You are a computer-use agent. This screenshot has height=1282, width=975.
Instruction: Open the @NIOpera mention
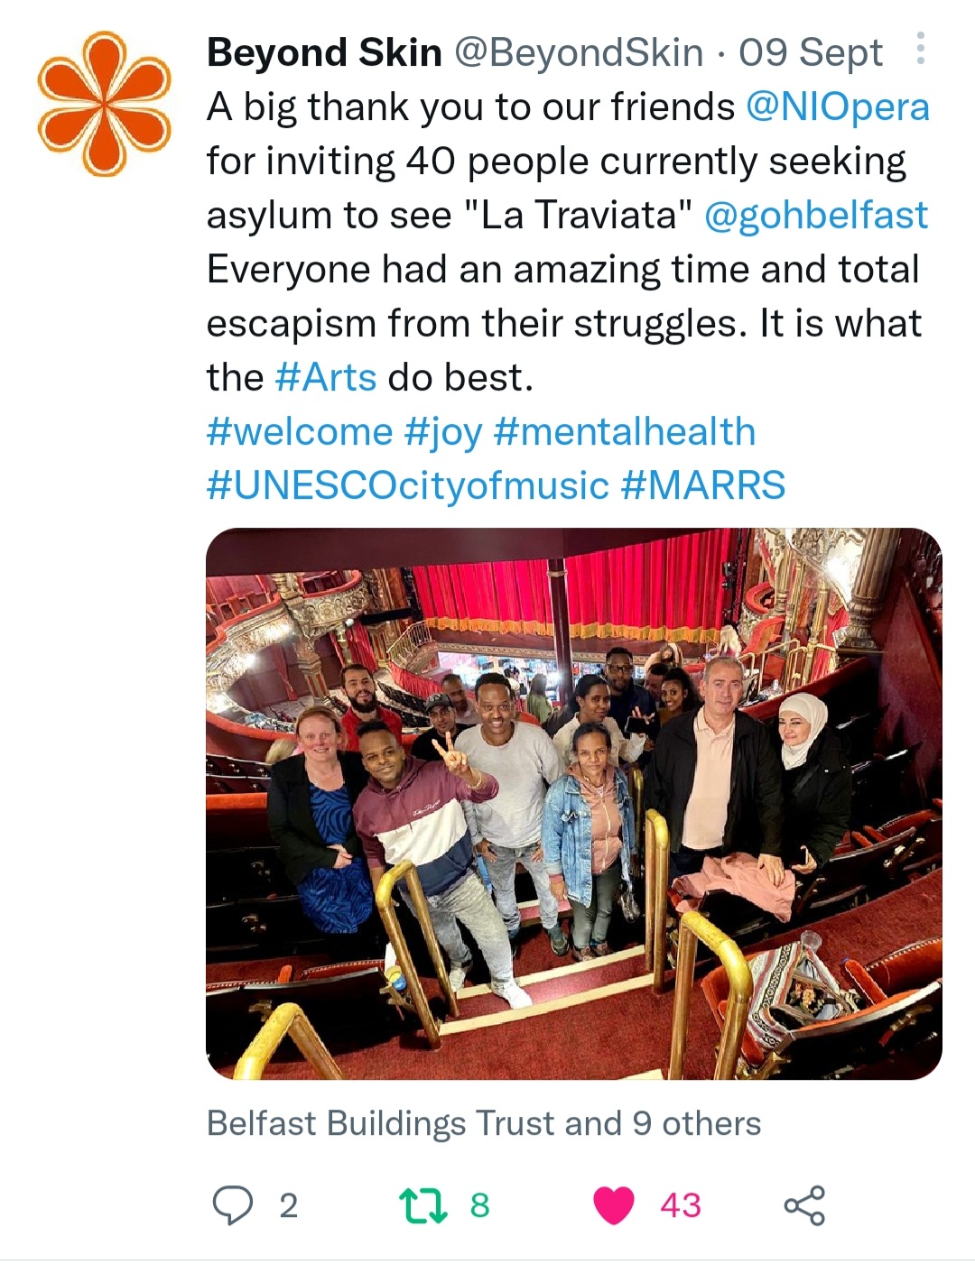[838, 107]
